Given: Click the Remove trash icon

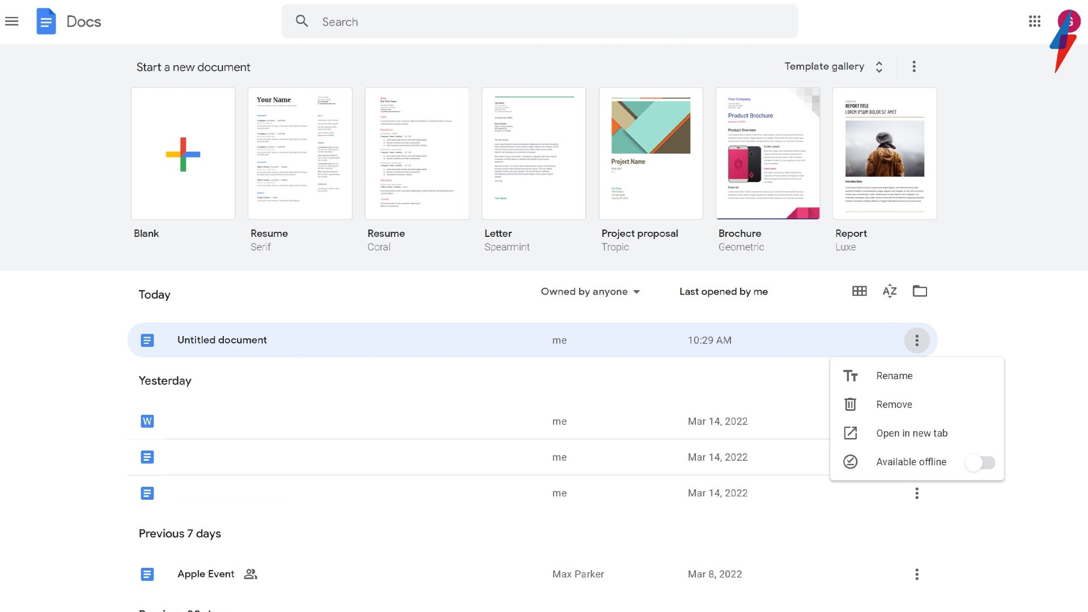Looking at the screenshot, I should pos(851,405).
